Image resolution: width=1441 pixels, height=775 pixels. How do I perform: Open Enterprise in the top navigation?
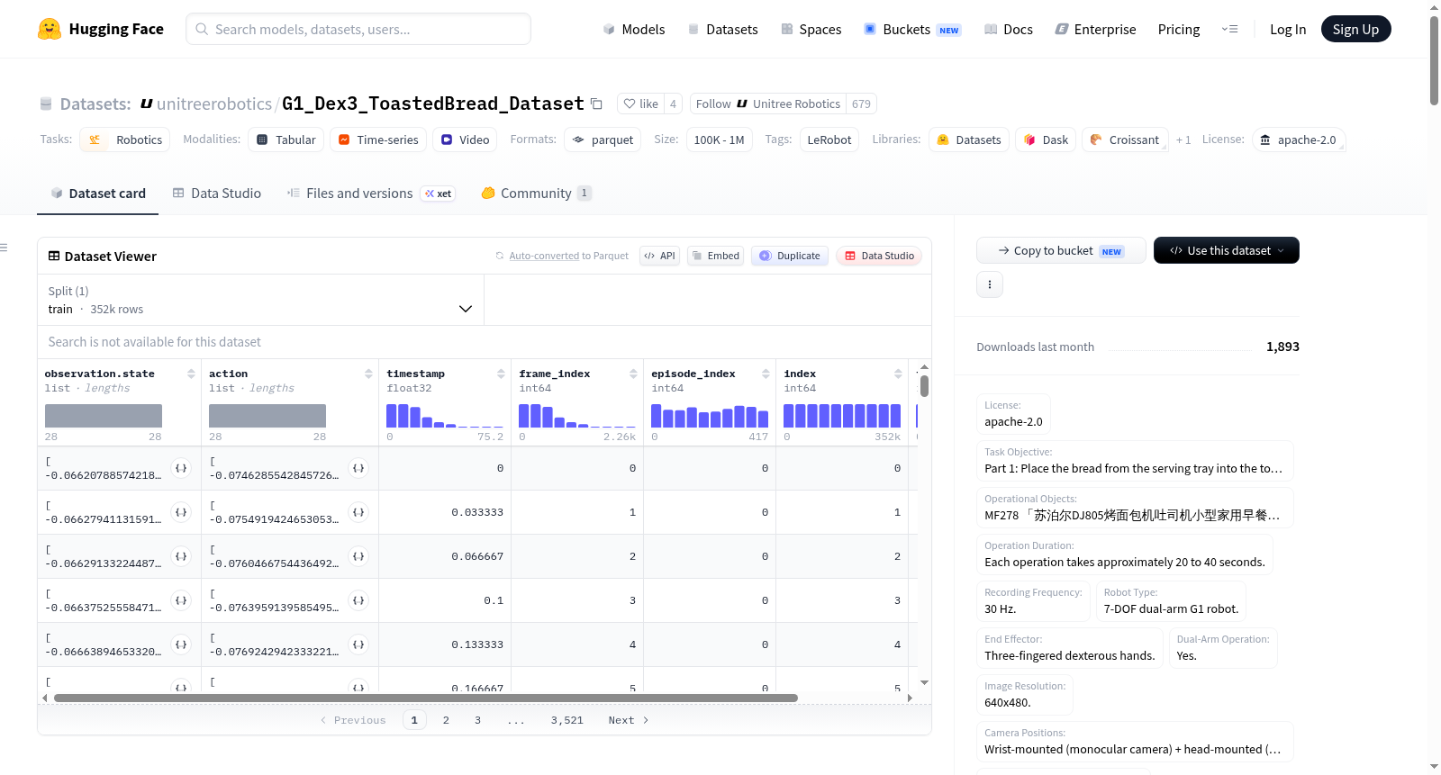pos(1095,29)
